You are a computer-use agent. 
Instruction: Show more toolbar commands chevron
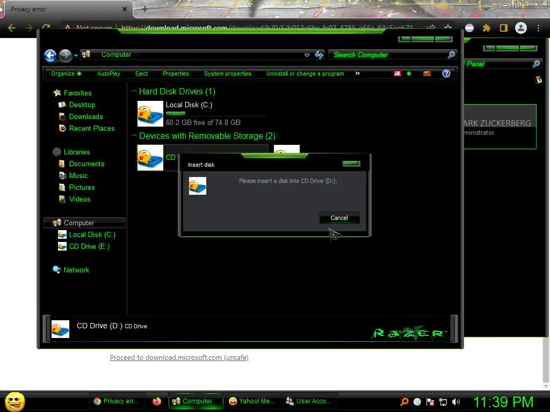click(x=357, y=73)
